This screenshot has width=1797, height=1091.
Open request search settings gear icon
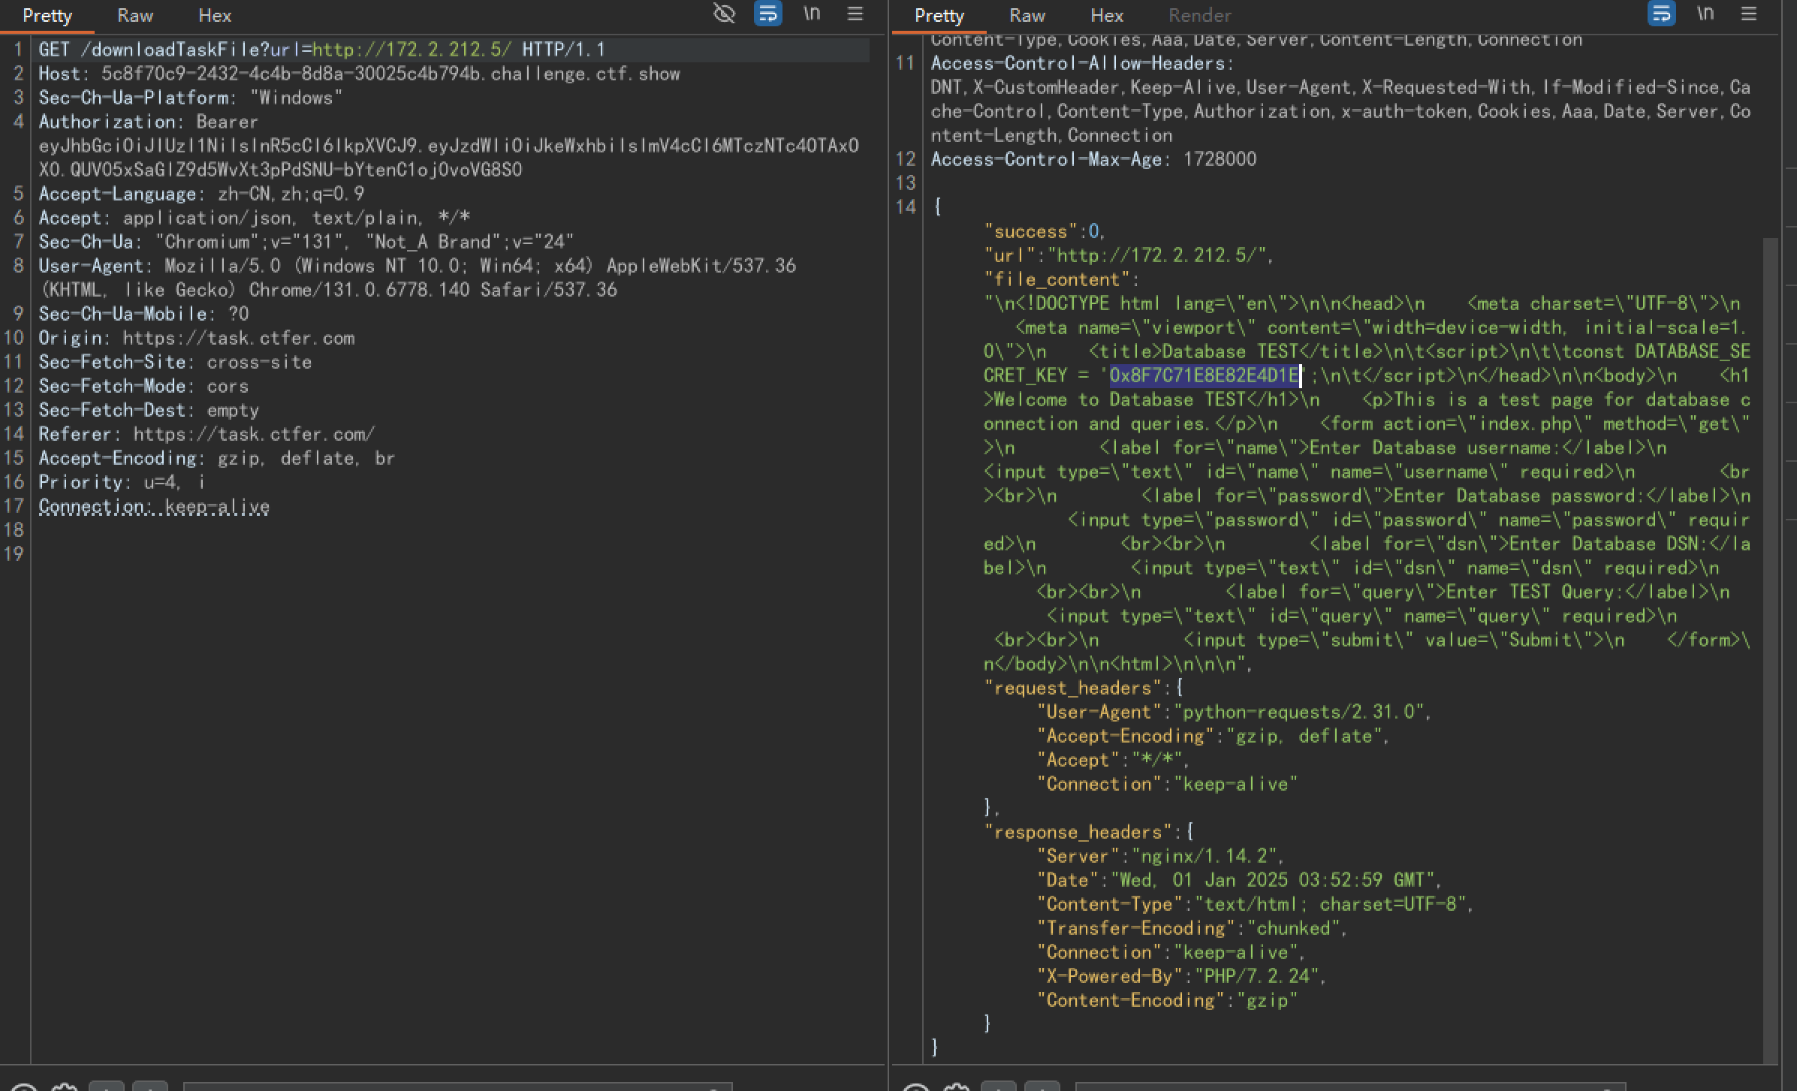[65, 1087]
